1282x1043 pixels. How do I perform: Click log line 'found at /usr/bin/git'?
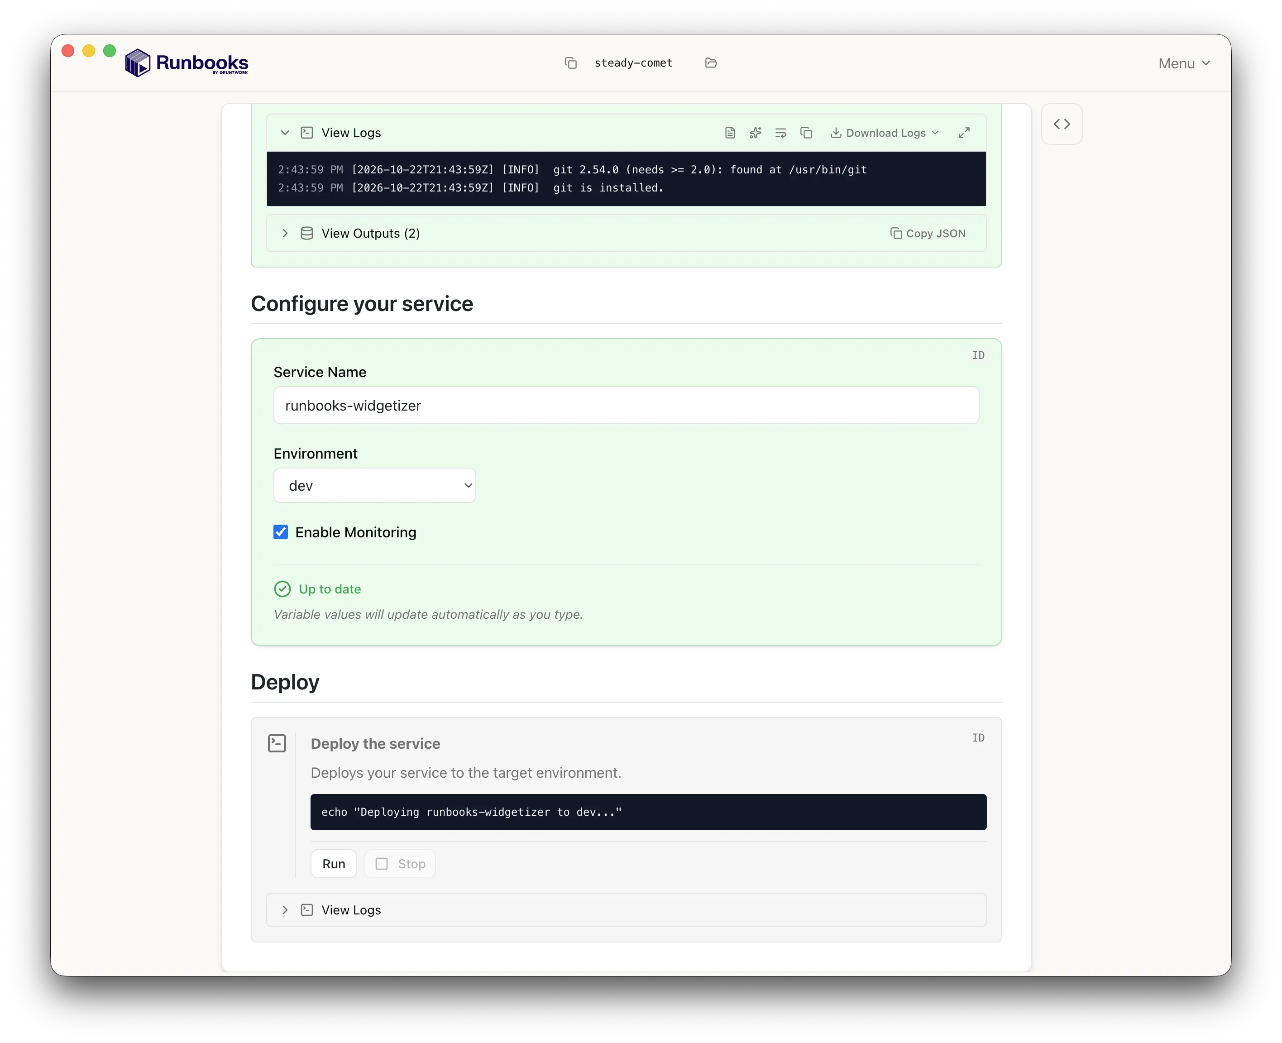pyautogui.click(x=799, y=170)
